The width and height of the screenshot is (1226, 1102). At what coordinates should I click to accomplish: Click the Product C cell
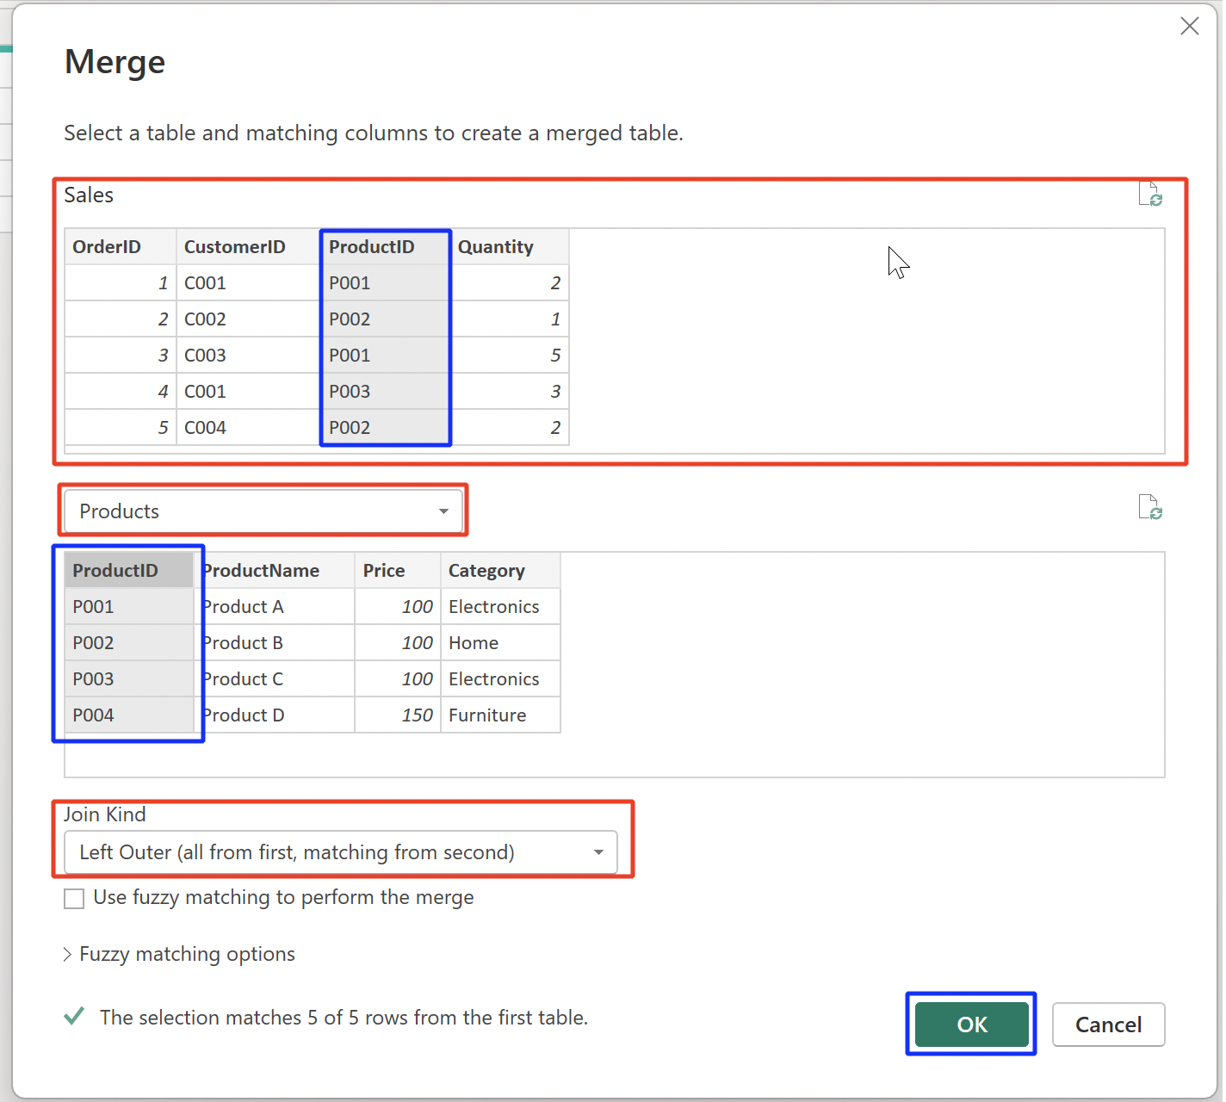pos(275,679)
